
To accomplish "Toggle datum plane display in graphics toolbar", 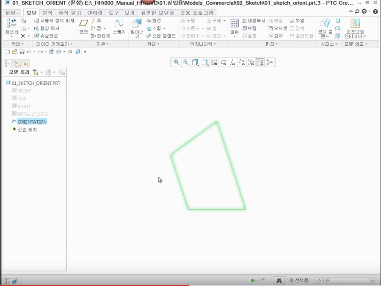I will [x=223, y=62].
